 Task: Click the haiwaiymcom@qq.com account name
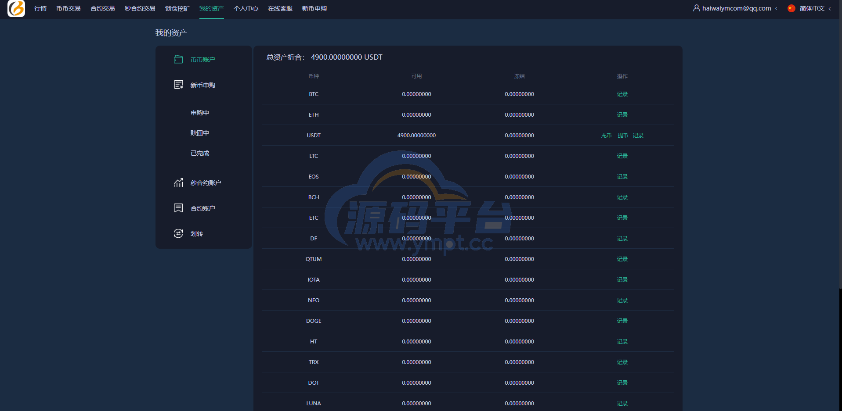(x=737, y=8)
